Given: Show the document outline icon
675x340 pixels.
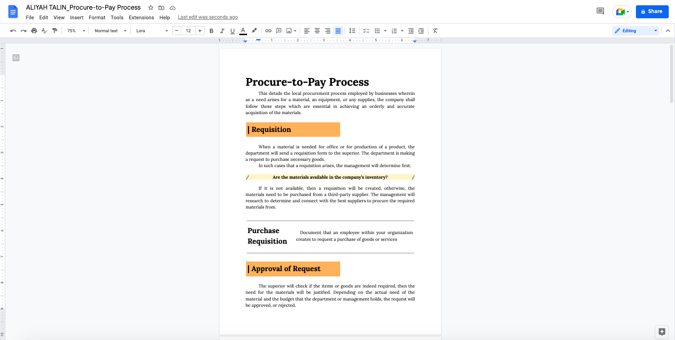Looking at the screenshot, I should (16, 58).
